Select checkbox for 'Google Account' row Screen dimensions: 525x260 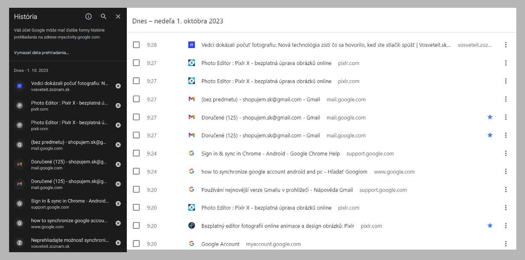pyautogui.click(x=136, y=244)
